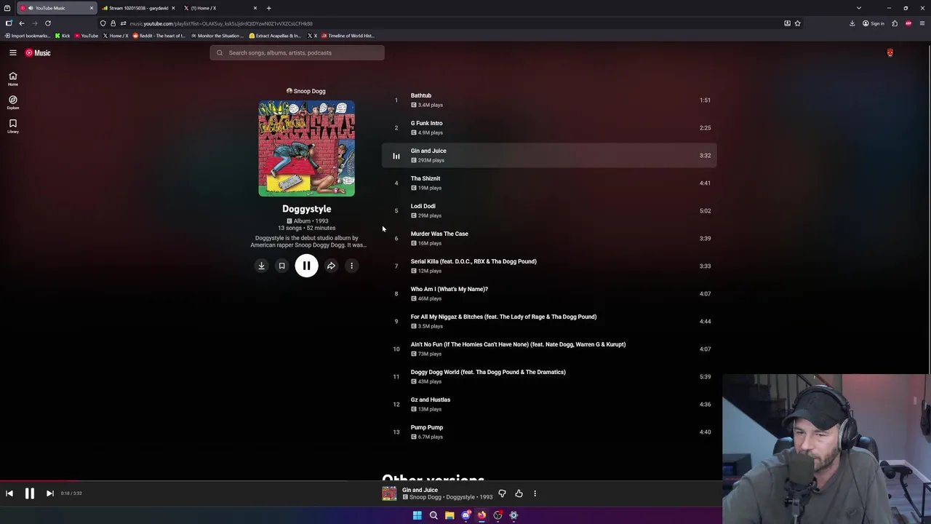
Task: Open Windows taskbar search
Action: click(433, 515)
